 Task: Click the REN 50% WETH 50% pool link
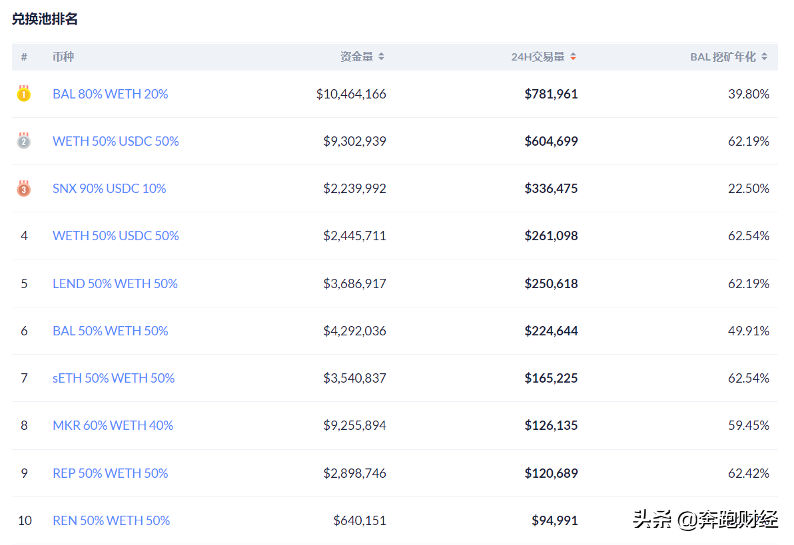tap(111, 520)
